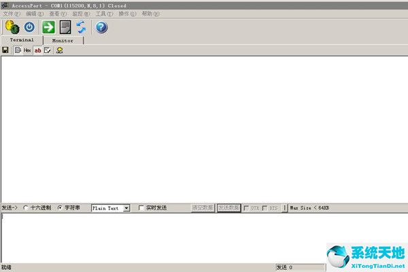408x272 pixels.
Task: Open the 帮助(H) menu
Action: coord(150,14)
